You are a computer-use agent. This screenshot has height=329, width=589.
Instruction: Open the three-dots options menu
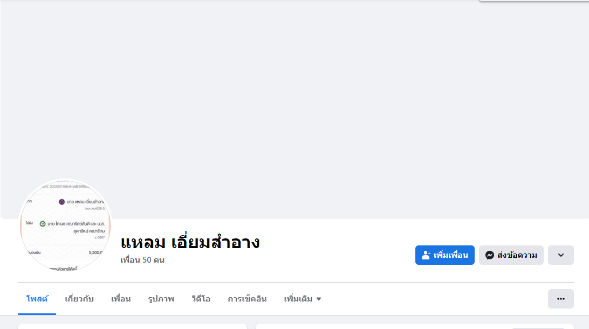tap(560, 299)
